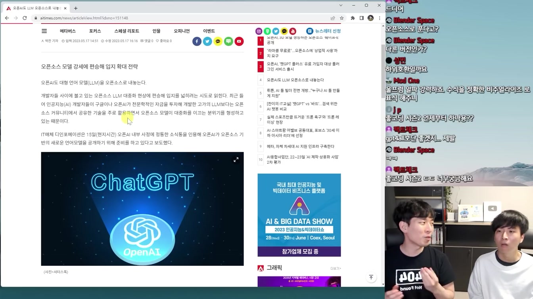Screen dimensions: 533x299
Task: Open the Kakao channel header icon
Action: (284, 31)
